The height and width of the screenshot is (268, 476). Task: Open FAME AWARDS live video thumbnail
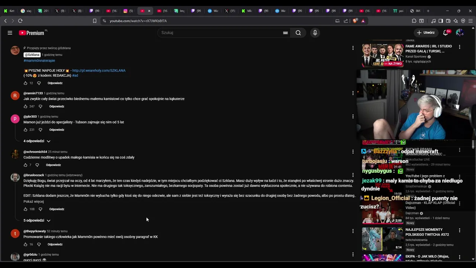pos(383,55)
